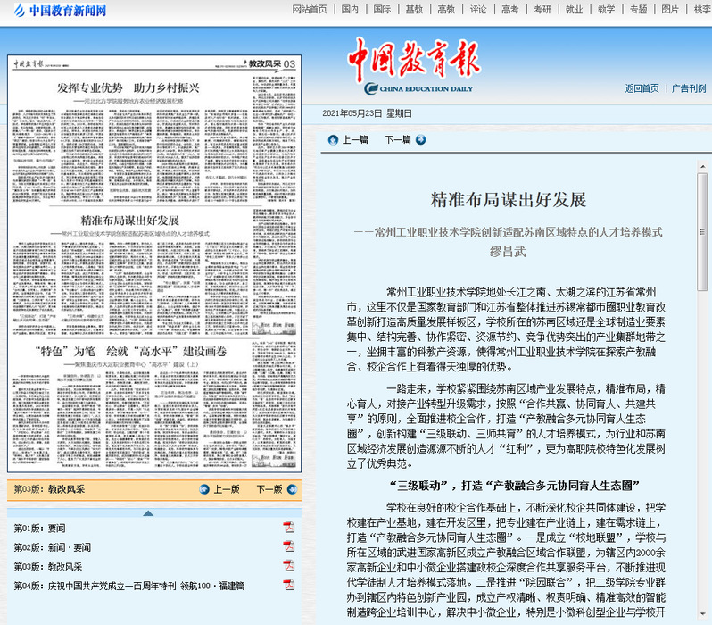Download PDF of 第02版 新闻·要闻
Viewport: 712px width, 625px height.
pyautogui.click(x=288, y=546)
